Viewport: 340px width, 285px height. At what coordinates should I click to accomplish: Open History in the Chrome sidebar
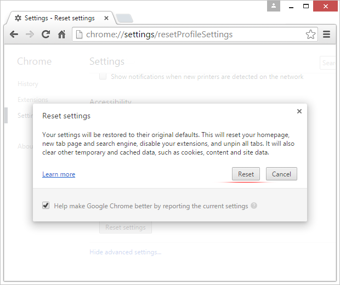(28, 84)
